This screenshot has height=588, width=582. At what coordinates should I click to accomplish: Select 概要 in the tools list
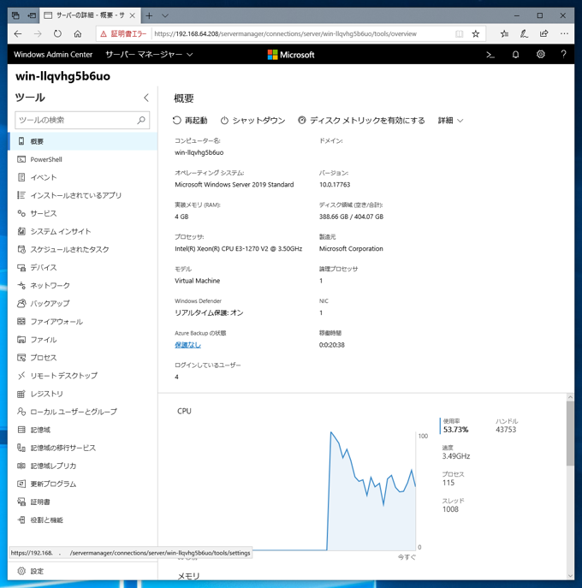82,141
